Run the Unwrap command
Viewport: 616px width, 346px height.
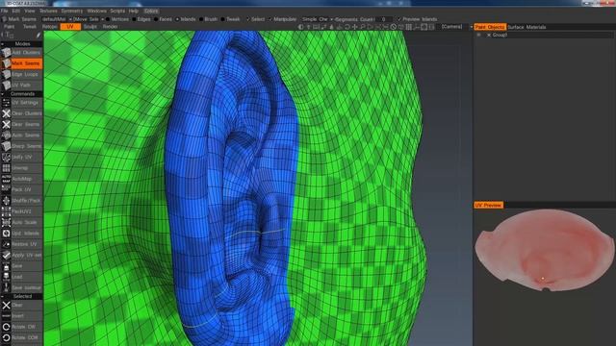pos(21,168)
